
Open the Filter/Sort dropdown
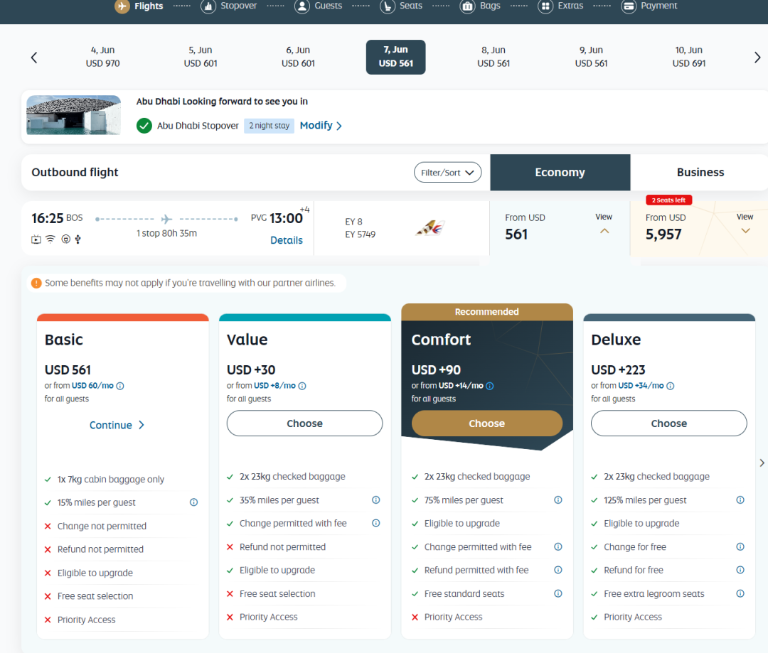(x=447, y=173)
